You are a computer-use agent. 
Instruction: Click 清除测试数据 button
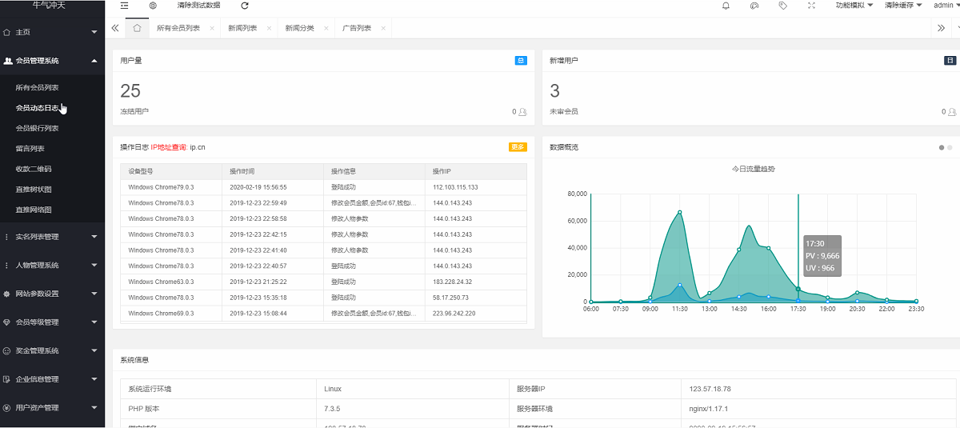[x=198, y=6]
